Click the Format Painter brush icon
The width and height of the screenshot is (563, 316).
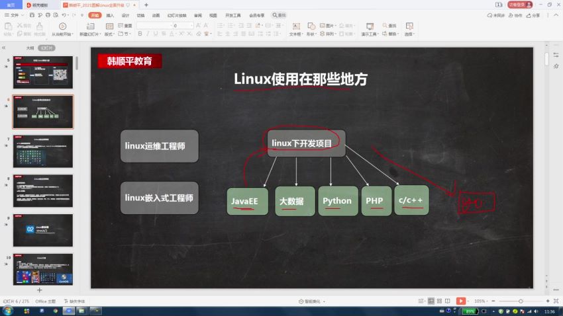[40, 26]
